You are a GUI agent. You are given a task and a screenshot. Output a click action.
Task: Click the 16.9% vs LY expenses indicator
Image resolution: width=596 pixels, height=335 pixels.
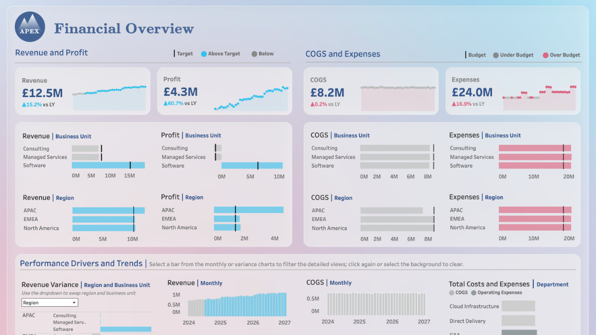468,104
